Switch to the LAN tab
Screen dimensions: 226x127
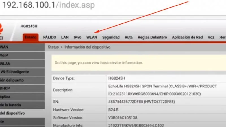[x=65, y=37]
